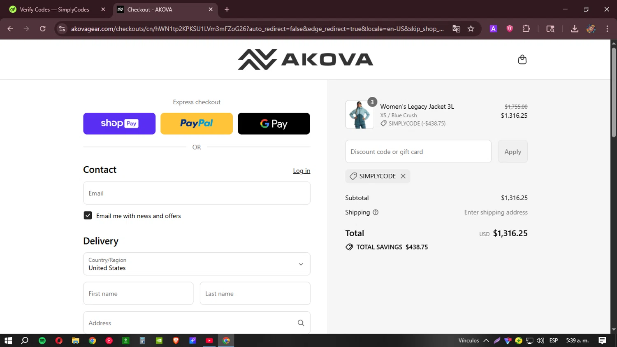Open the notification center icon
The width and height of the screenshot is (617, 347).
pos(602,340)
